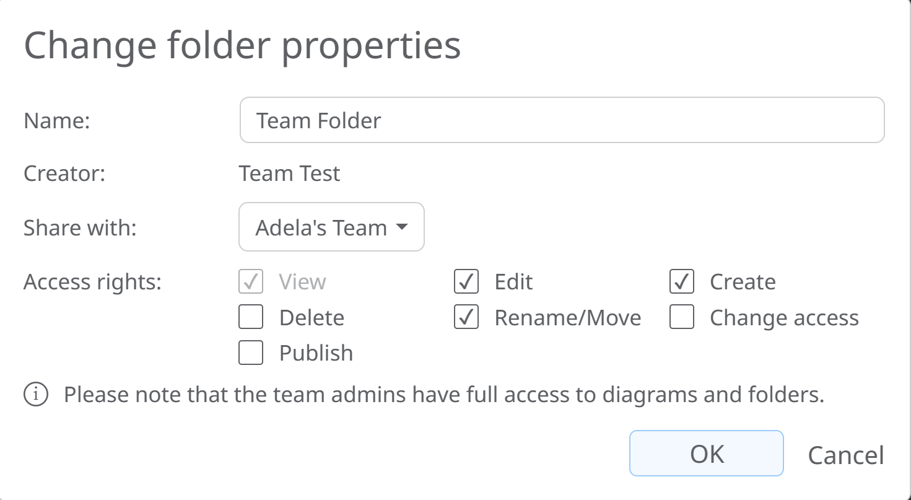Click the 'Name:' label
The height and width of the screenshot is (500, 911).
57,120
